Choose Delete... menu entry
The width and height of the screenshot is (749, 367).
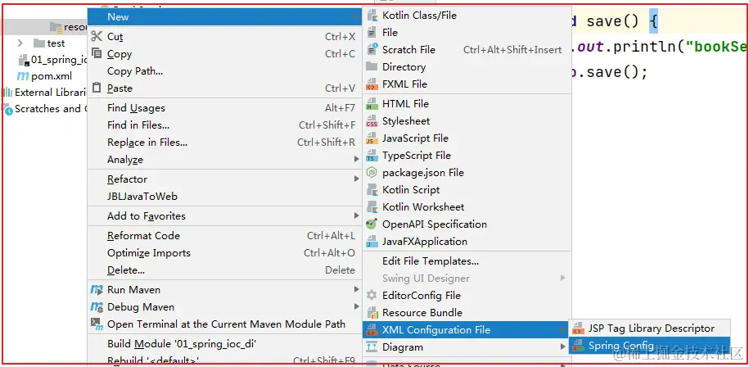point(224,270)
